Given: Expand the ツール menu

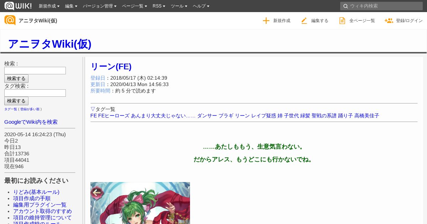Looking at the screenshot, I should (x=179, y=6).
